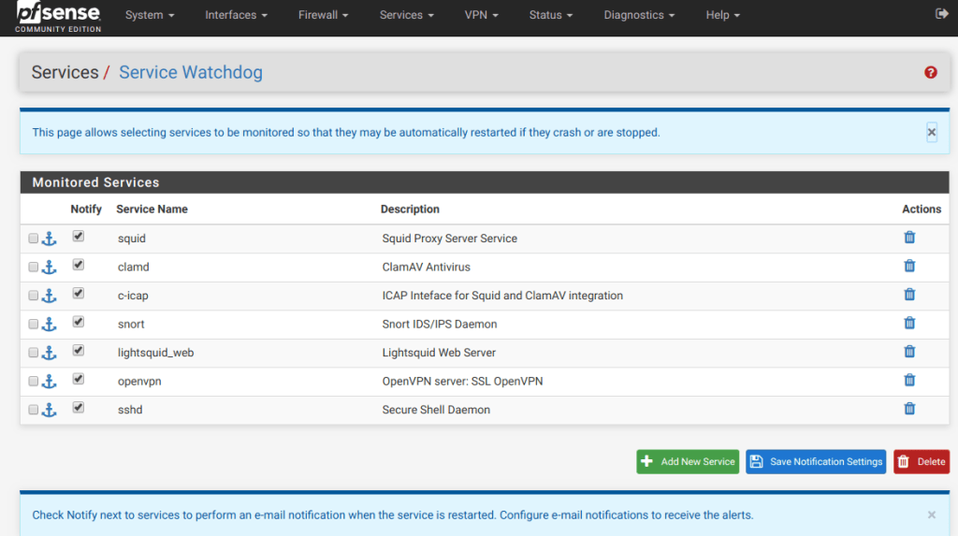Click the Add New Service button

click(688, 462)
